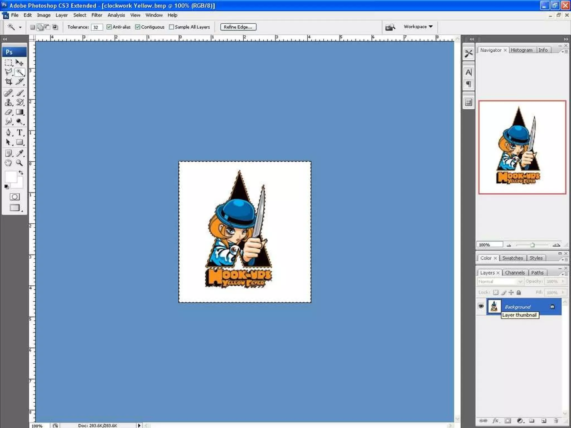Select the Move tool
The height and width of the screenshot is (428, 571).
click(20, 63)
